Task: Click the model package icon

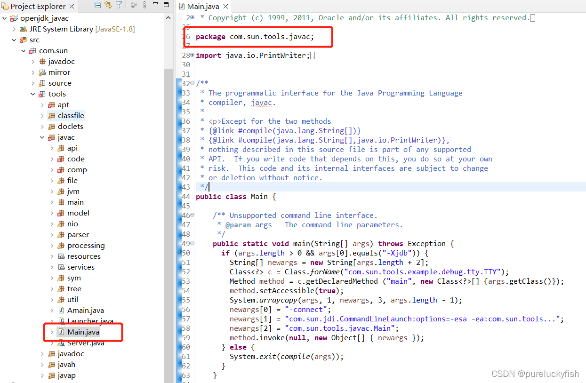Action: click(x=61, y=213)
